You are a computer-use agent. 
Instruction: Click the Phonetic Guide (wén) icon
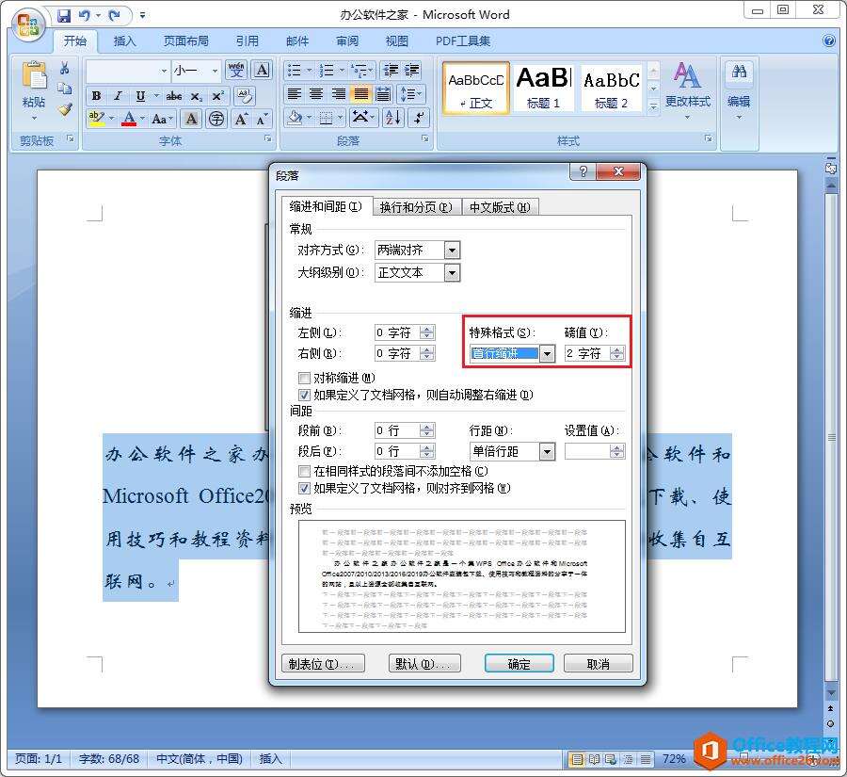coord(236,70)
